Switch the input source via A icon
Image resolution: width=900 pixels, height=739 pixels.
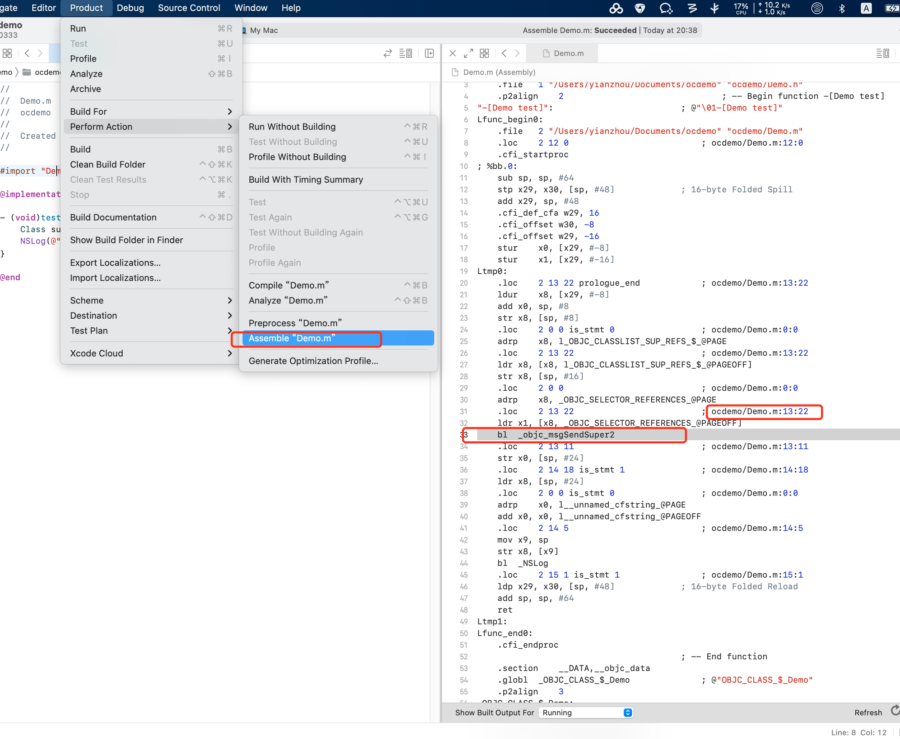pyautogui.click(x=866, y=8)
